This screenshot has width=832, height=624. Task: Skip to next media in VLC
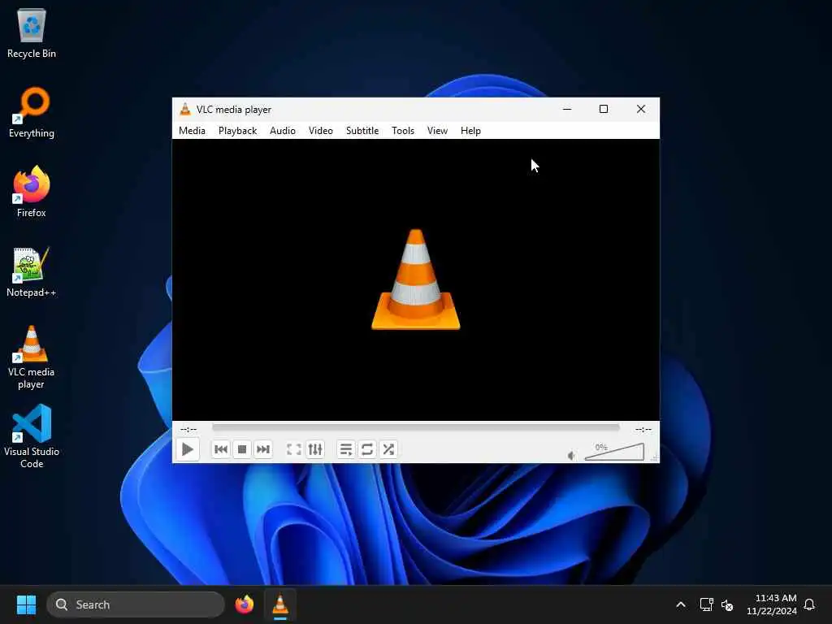[263, 449]
